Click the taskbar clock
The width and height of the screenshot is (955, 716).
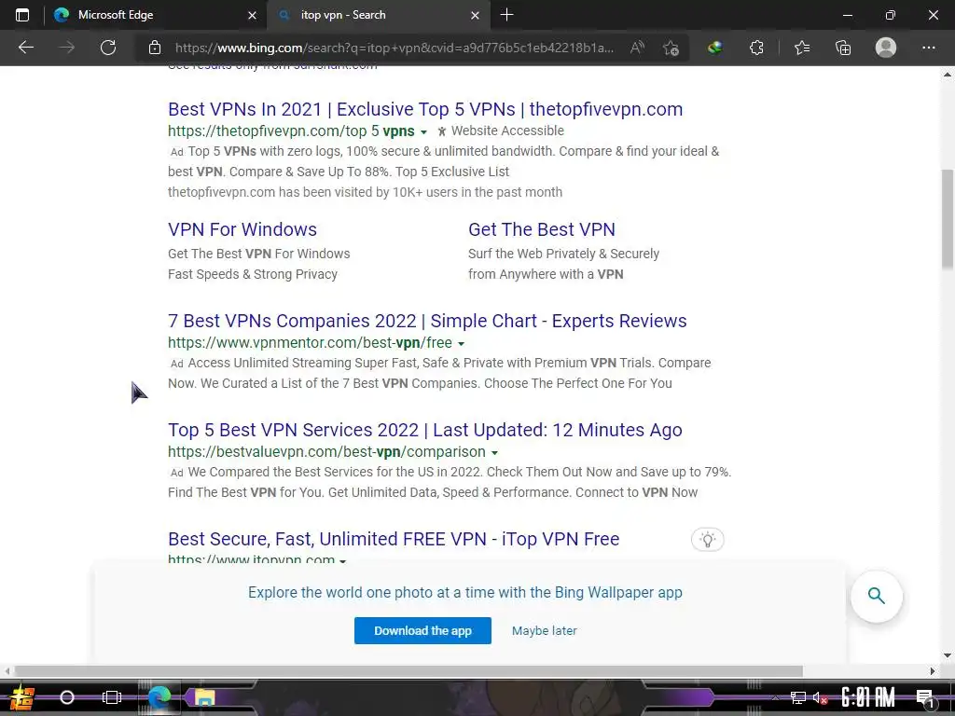point(868,697)
